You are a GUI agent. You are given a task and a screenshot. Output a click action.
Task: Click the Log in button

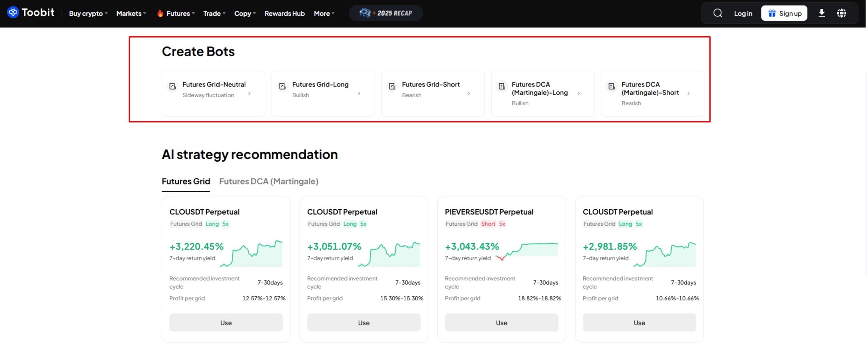[743, 13]
